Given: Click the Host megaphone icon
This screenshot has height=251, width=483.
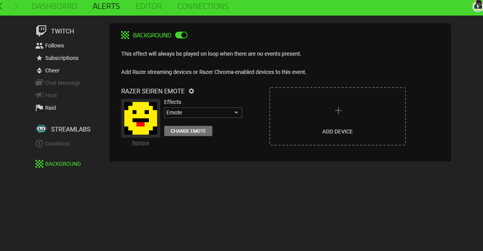Looking at the screenshot, I should point(39,95).
